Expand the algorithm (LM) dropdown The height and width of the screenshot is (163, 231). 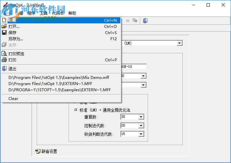[179, 43]
